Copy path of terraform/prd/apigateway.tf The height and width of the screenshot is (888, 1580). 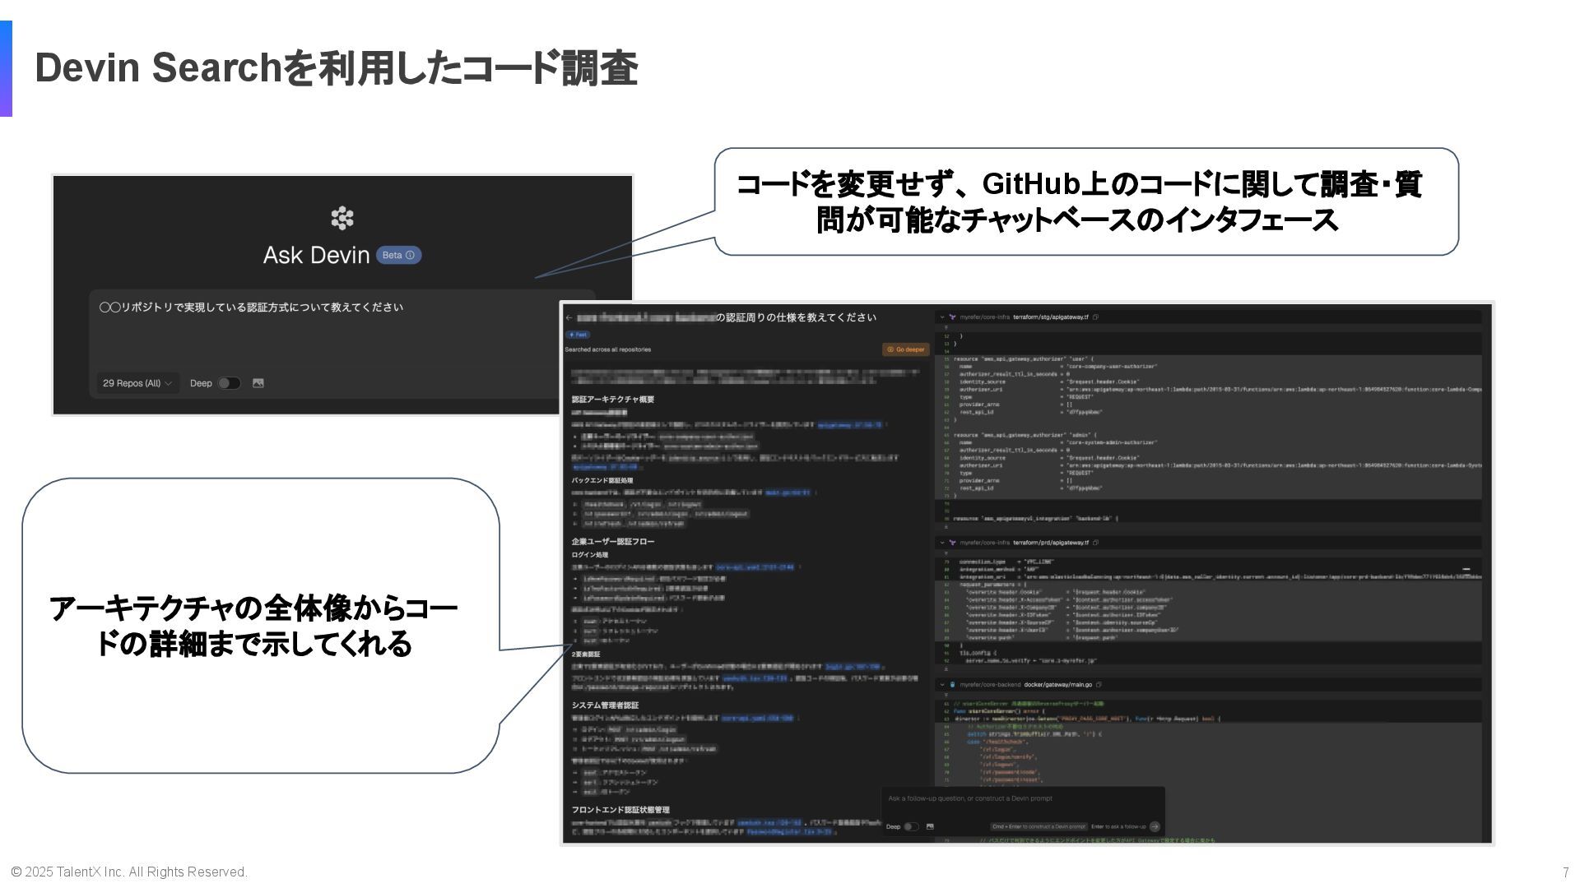point(1096,543)
